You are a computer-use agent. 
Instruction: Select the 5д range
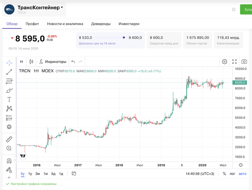pyautogui.click(x=53, y=174)
